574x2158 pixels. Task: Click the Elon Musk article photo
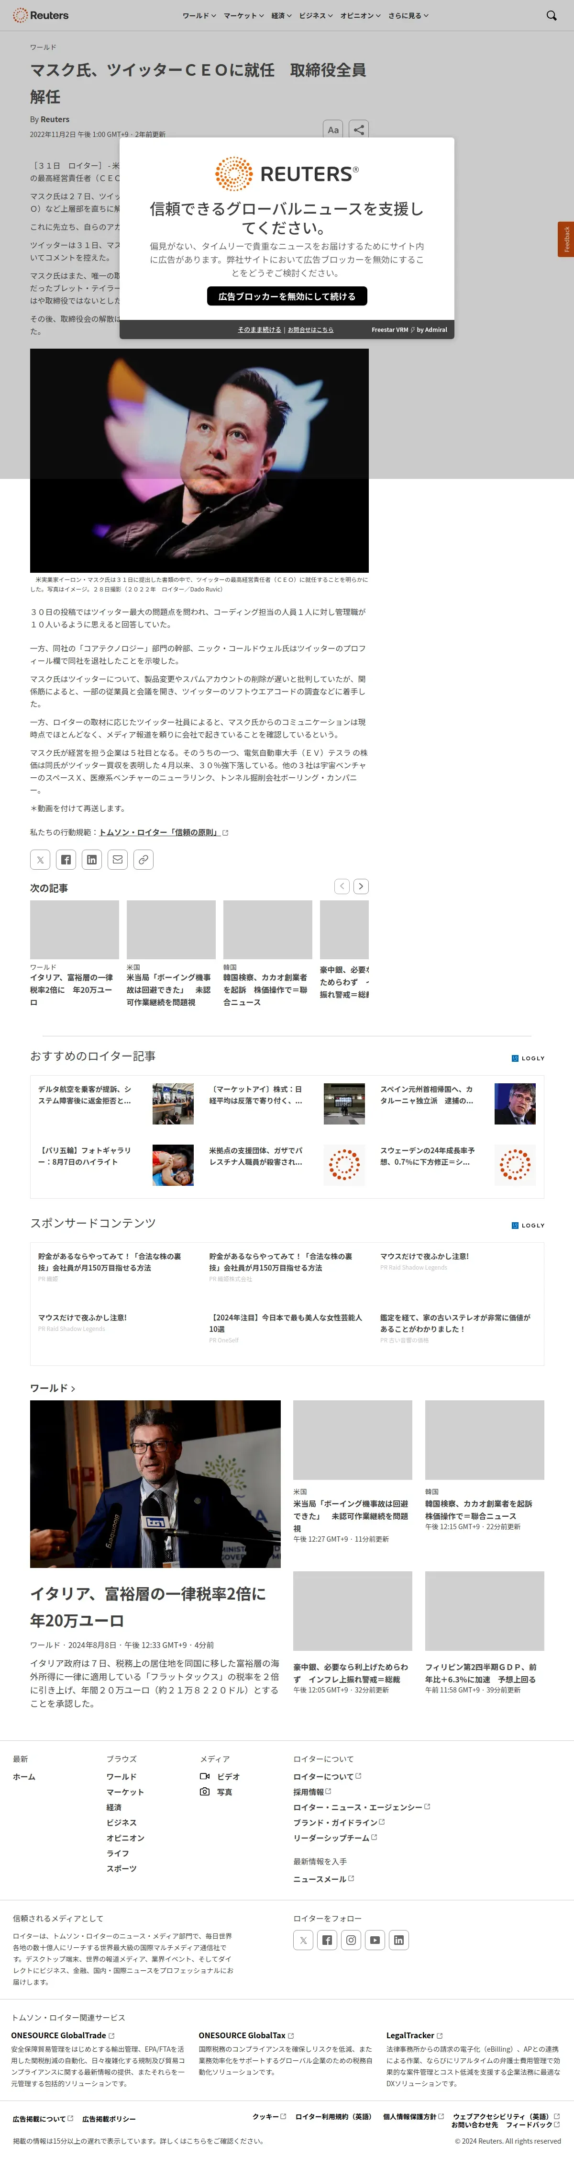tap(199, 460)
